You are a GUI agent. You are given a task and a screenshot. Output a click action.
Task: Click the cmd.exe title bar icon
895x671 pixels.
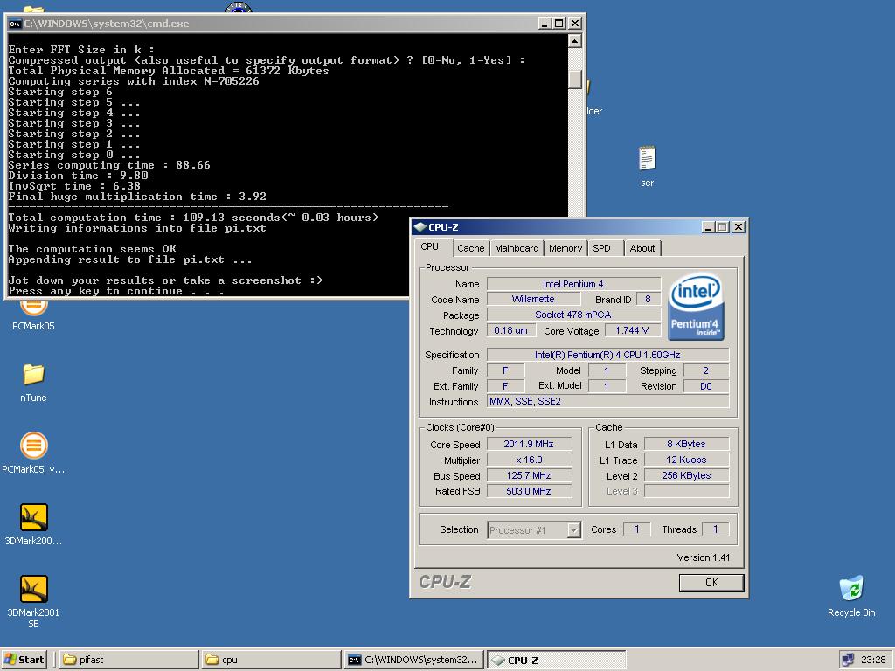click(x=15, y=24)
